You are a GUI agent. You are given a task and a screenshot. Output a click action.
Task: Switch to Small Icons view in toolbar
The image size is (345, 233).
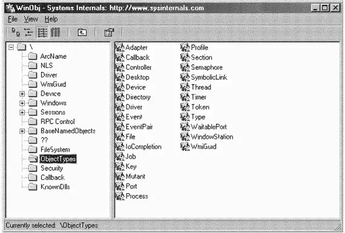coord(28,33)
